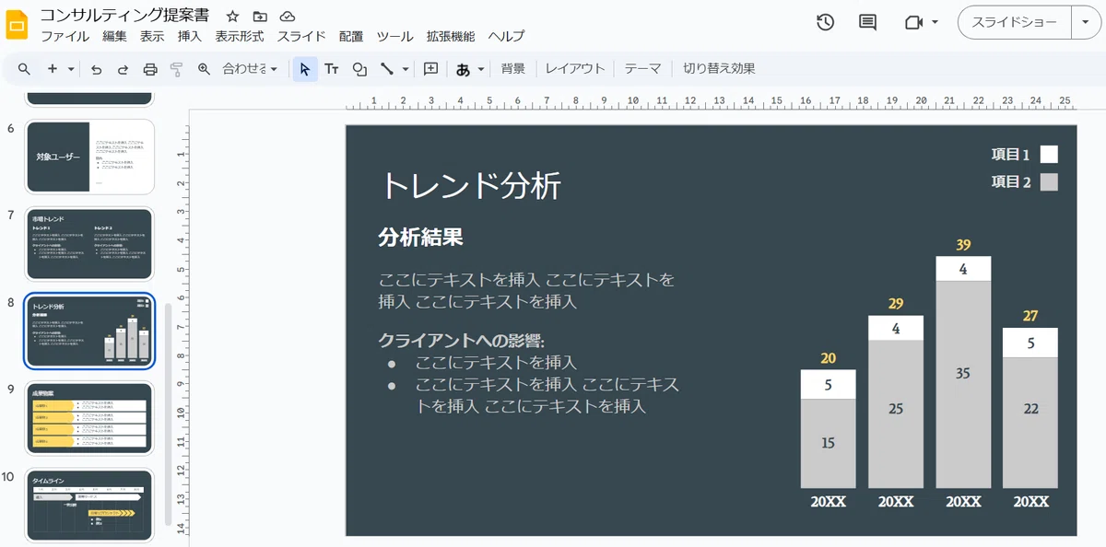
Task: Click the トレンド分析 slide title
Action: (471, 185)
